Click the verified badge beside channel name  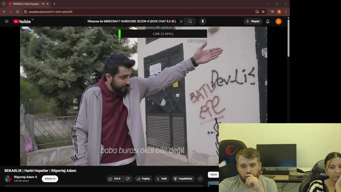point(36,177)
